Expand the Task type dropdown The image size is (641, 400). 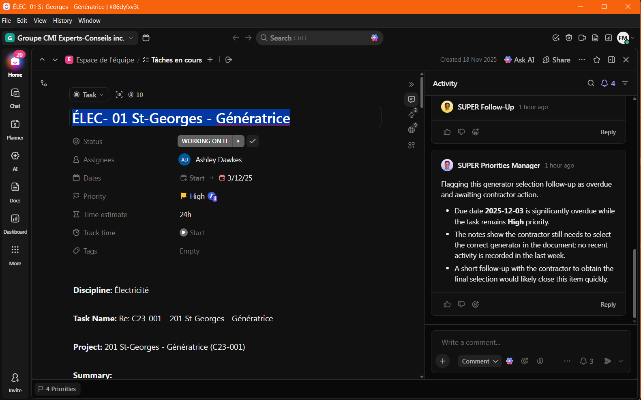(89, 95)
